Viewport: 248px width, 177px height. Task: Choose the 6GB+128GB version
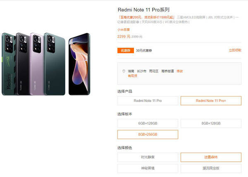click(x=148, y=123)
